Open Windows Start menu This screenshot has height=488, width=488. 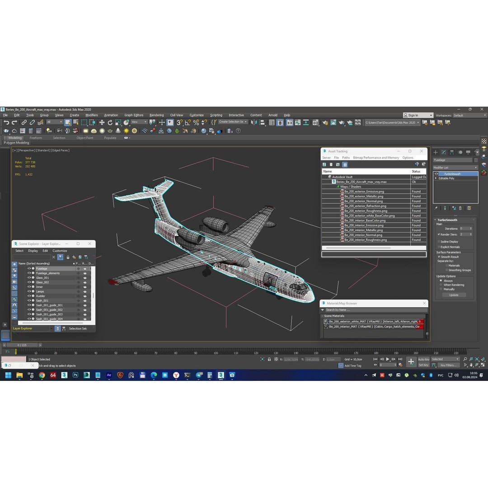coord(8,375)
